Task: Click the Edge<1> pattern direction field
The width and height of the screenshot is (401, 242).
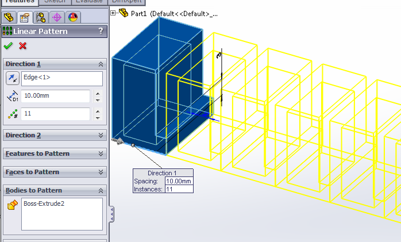Action: tap(62, 79)
